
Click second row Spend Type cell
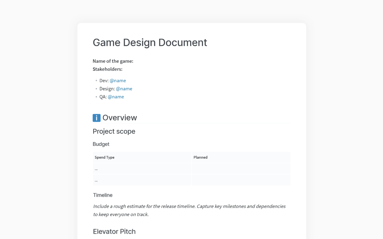point(142,180)
